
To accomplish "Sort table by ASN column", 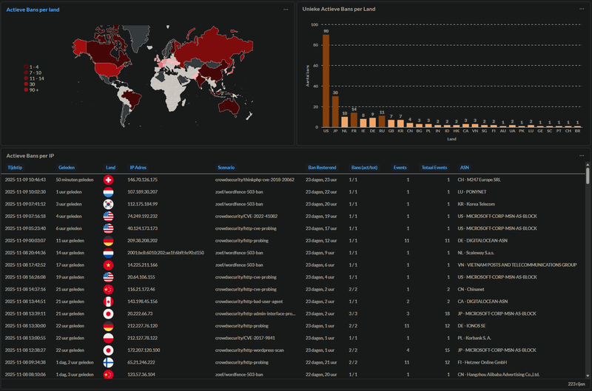I will pyautogui.click(x=465, y=167).
